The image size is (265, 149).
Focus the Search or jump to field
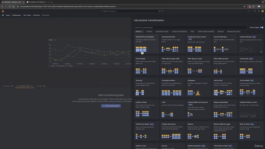click(132, 11)
